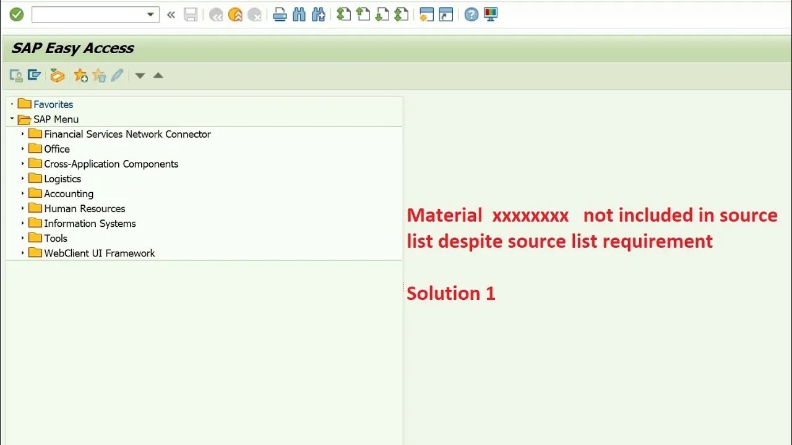Screen dimensions: 792x445
Task: Click the Find Next binoculars icon
Action: click(319, 15)
